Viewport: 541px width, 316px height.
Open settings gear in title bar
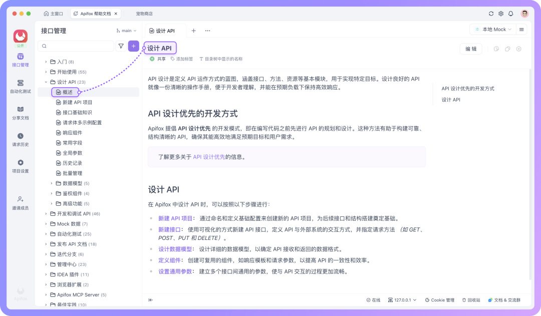[500, 14]
